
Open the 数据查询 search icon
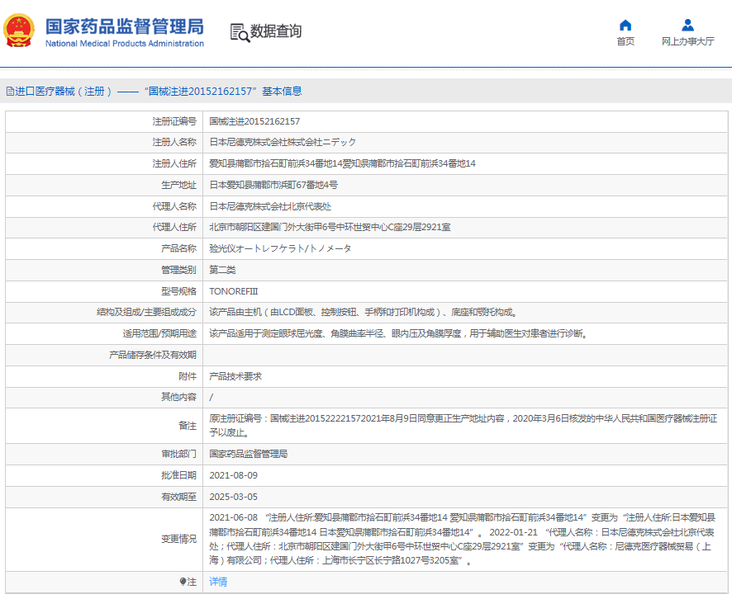[x=240, y=33]
